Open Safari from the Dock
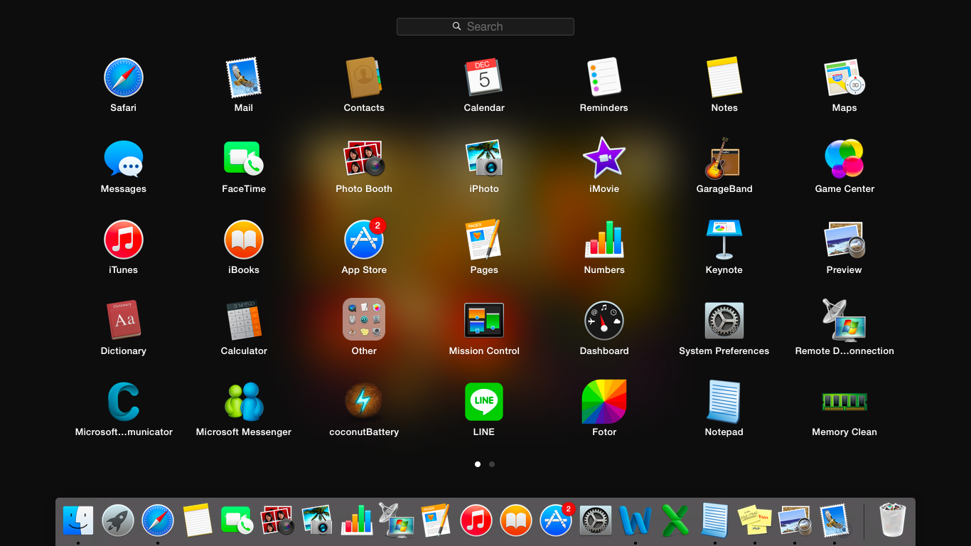Viewport: 971px width, 546px height. (158, 520)
